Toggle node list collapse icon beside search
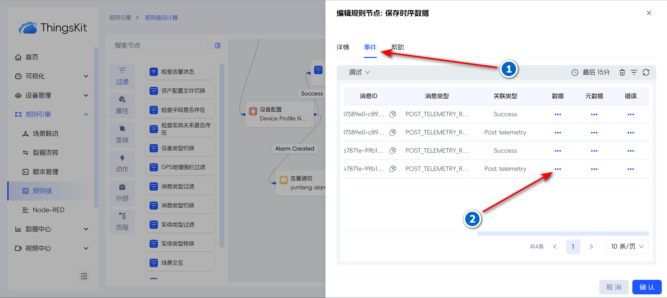Viewport: 667px width, 298px height. 218,46
